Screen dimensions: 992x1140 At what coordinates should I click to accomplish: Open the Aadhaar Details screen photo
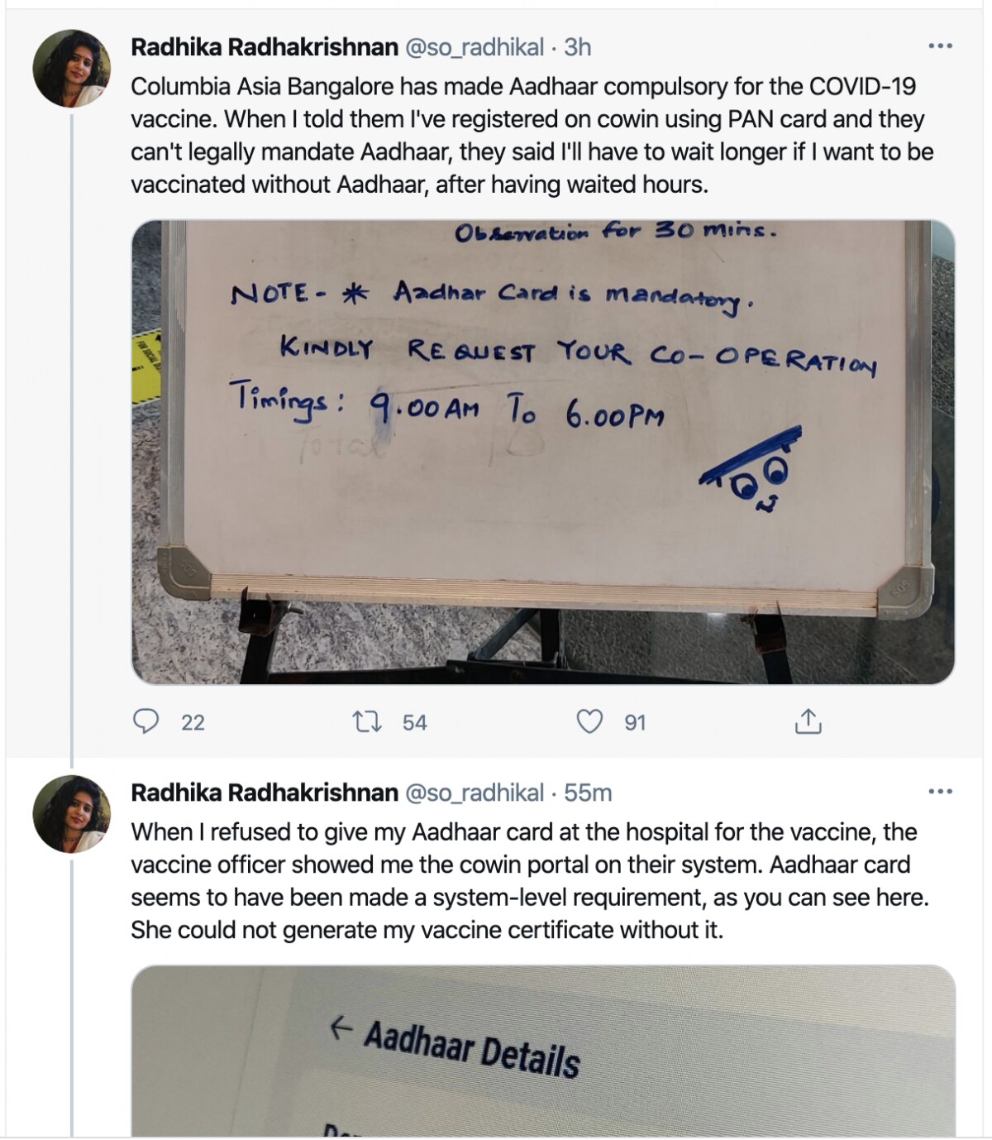[x=543, y=1051]
